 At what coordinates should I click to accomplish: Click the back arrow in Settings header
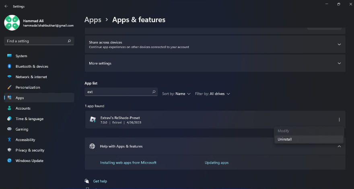[x=6, y=6]
